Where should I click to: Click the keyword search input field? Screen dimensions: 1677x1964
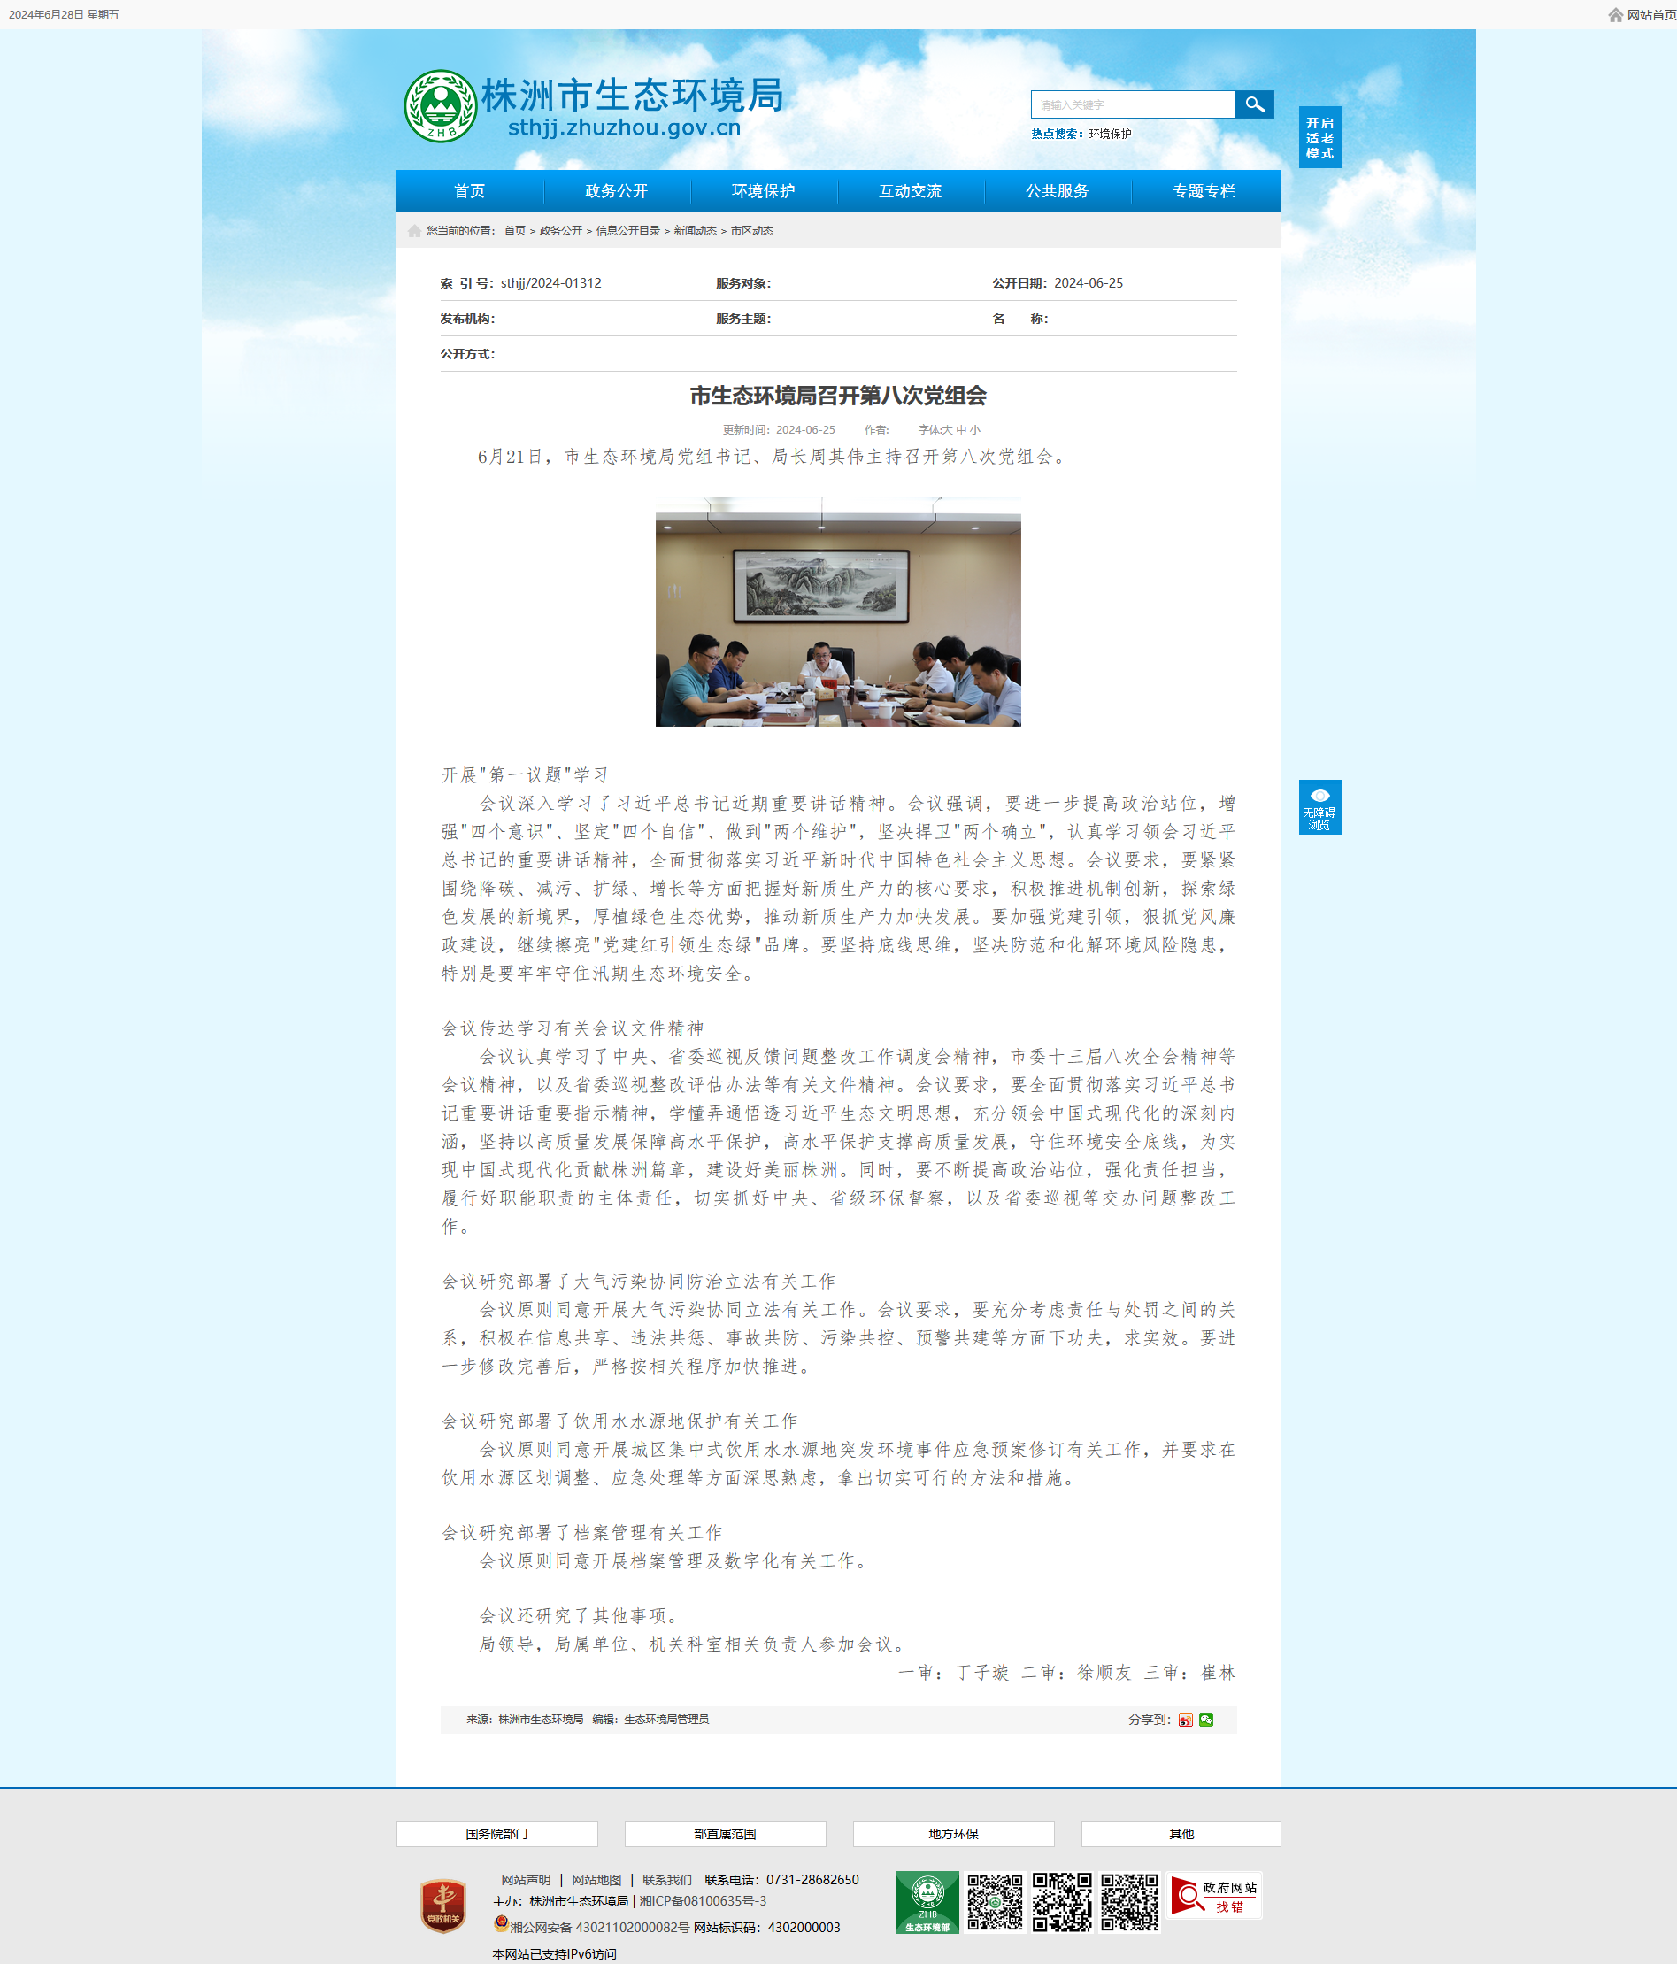pos(1133,104)
